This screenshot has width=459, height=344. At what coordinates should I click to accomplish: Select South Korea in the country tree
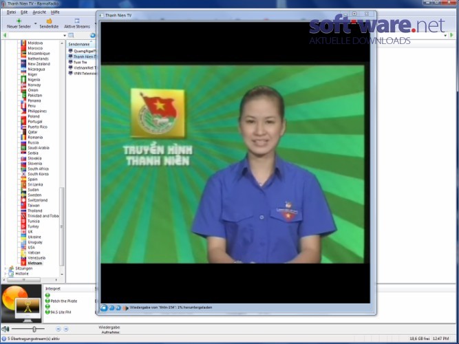(x=38, y=174)
